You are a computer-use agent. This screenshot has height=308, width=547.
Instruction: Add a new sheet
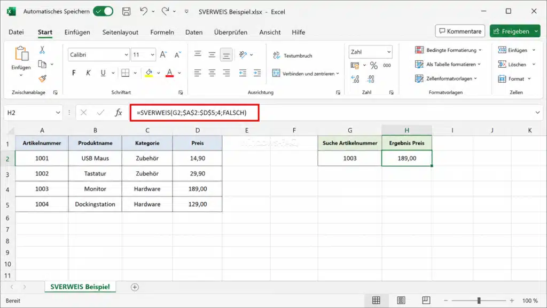pos(135,287)
